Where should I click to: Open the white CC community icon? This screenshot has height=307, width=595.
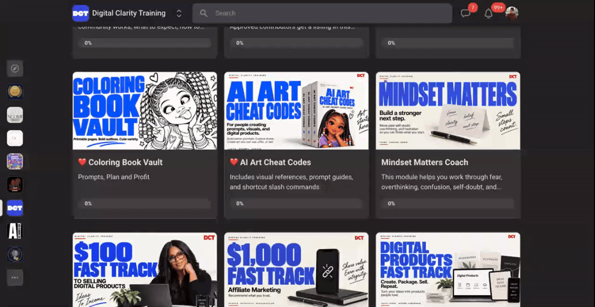[x=15, y=138]
